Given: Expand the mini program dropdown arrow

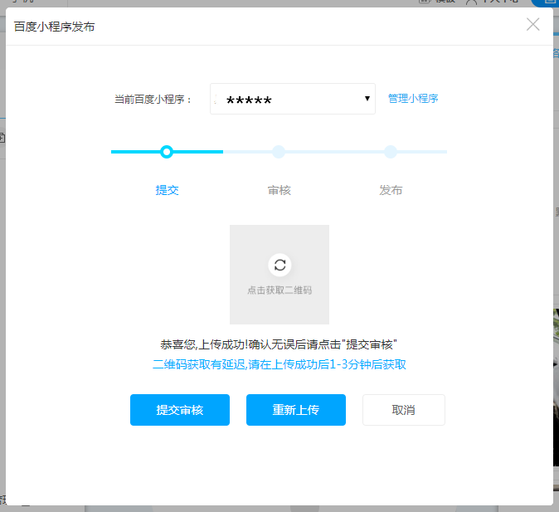Looking at the screenshot, I should coord(367,100).
